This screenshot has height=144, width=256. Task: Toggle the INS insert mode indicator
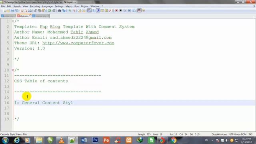click(250, 134)
